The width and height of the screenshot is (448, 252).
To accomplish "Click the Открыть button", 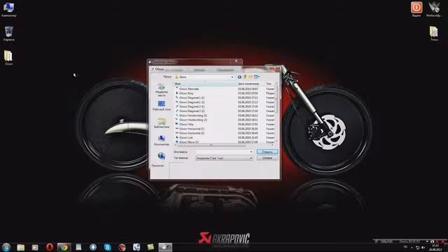I will click(x=267, y=152).
